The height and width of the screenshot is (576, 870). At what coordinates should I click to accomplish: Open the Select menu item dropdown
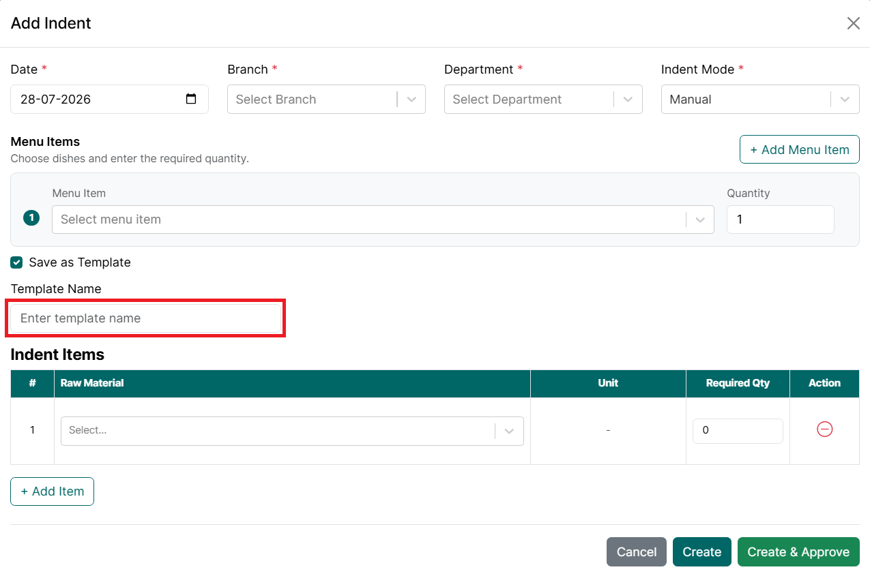(x=383, y=219)
